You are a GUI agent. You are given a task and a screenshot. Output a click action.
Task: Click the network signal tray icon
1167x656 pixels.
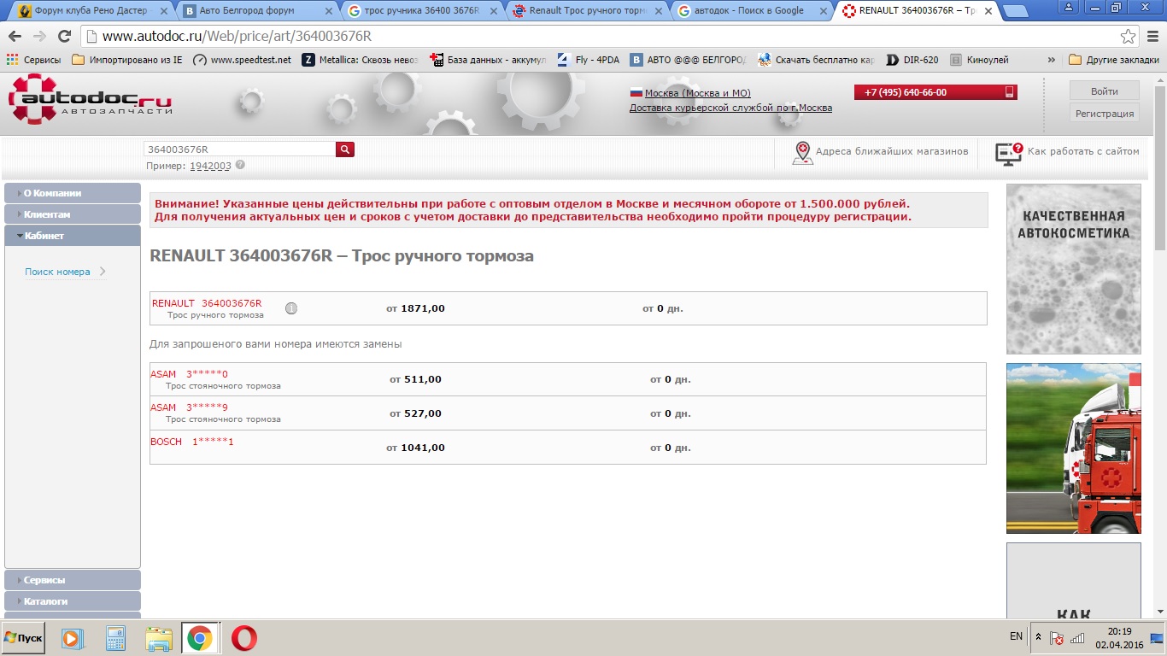1077,637
